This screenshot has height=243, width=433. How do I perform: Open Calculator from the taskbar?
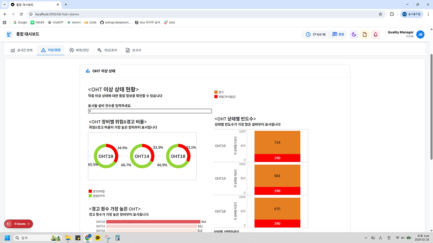coord(118,238)
